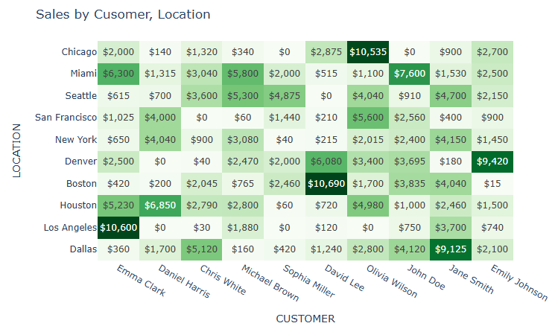This screenshot has height=329, width=555.
Task: Select the $9,420 Denver Emily Johnson cell
Action: point(492,162)
